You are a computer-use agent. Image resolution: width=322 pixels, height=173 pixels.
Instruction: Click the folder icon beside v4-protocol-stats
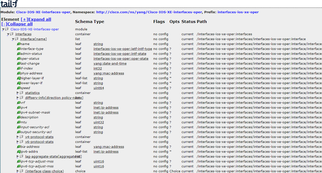coord(21,137)
